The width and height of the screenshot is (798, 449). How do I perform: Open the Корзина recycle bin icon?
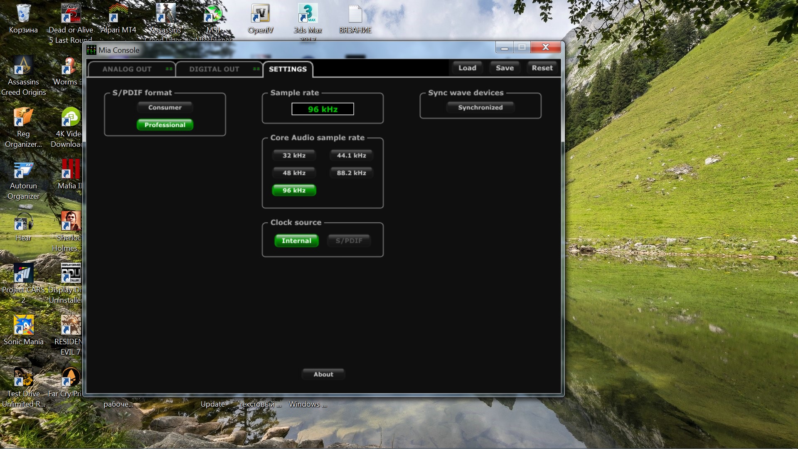pyautogui.click(x=23, y=14)
